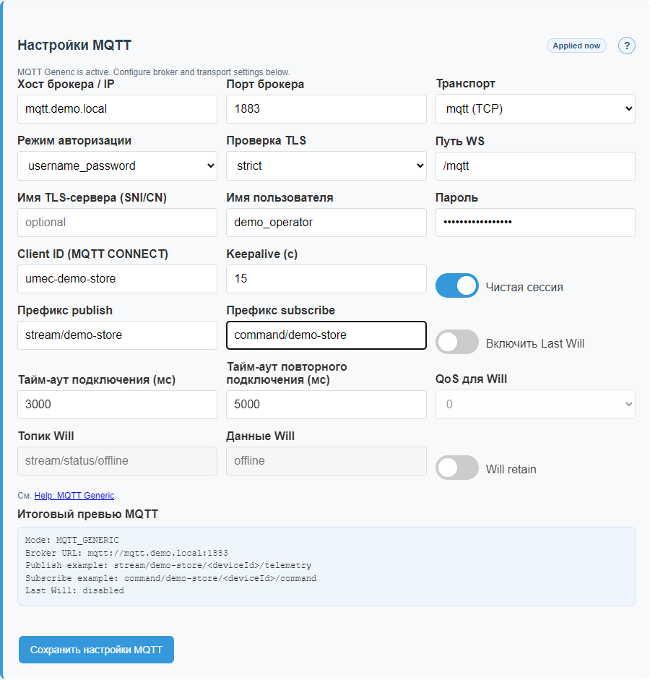Viewport: 650px width, 680px height.
Task: Click the Префикс subscribe field
Action: click(x=326, y=335)
